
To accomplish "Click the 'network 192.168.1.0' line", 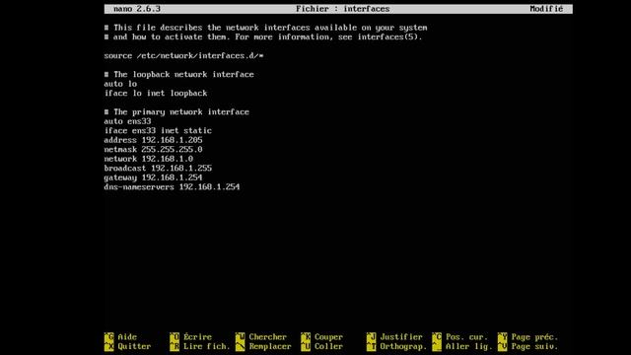I will pyautogui.click(x=148, y=159).
